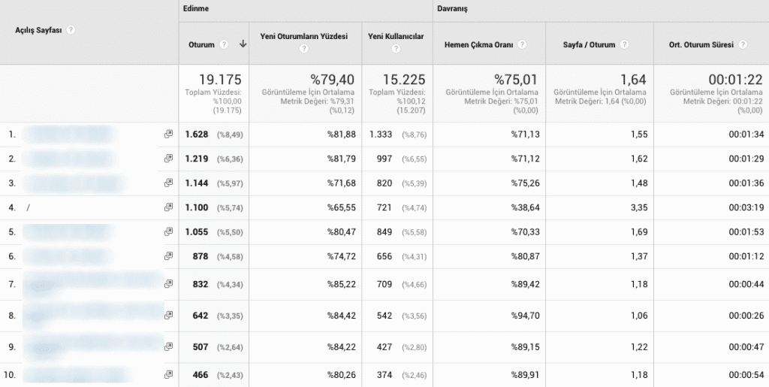Image resolution: width=769 pixels, height=387 pixels.
Task: Open row 1 landing page in new window
Action: coord(168,135)
